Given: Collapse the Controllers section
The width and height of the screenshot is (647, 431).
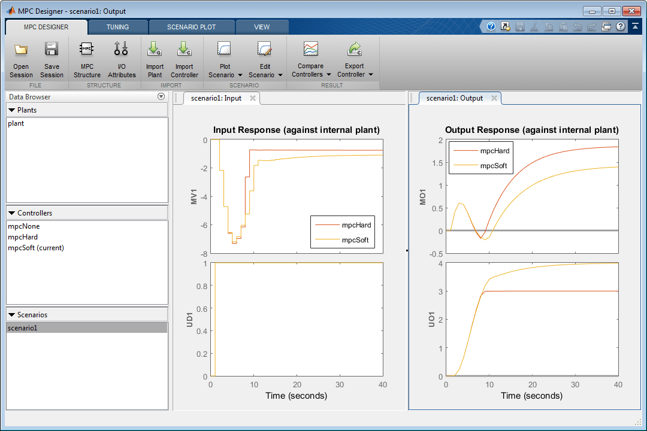Looking at the screenshot, I should click(12, 213).
